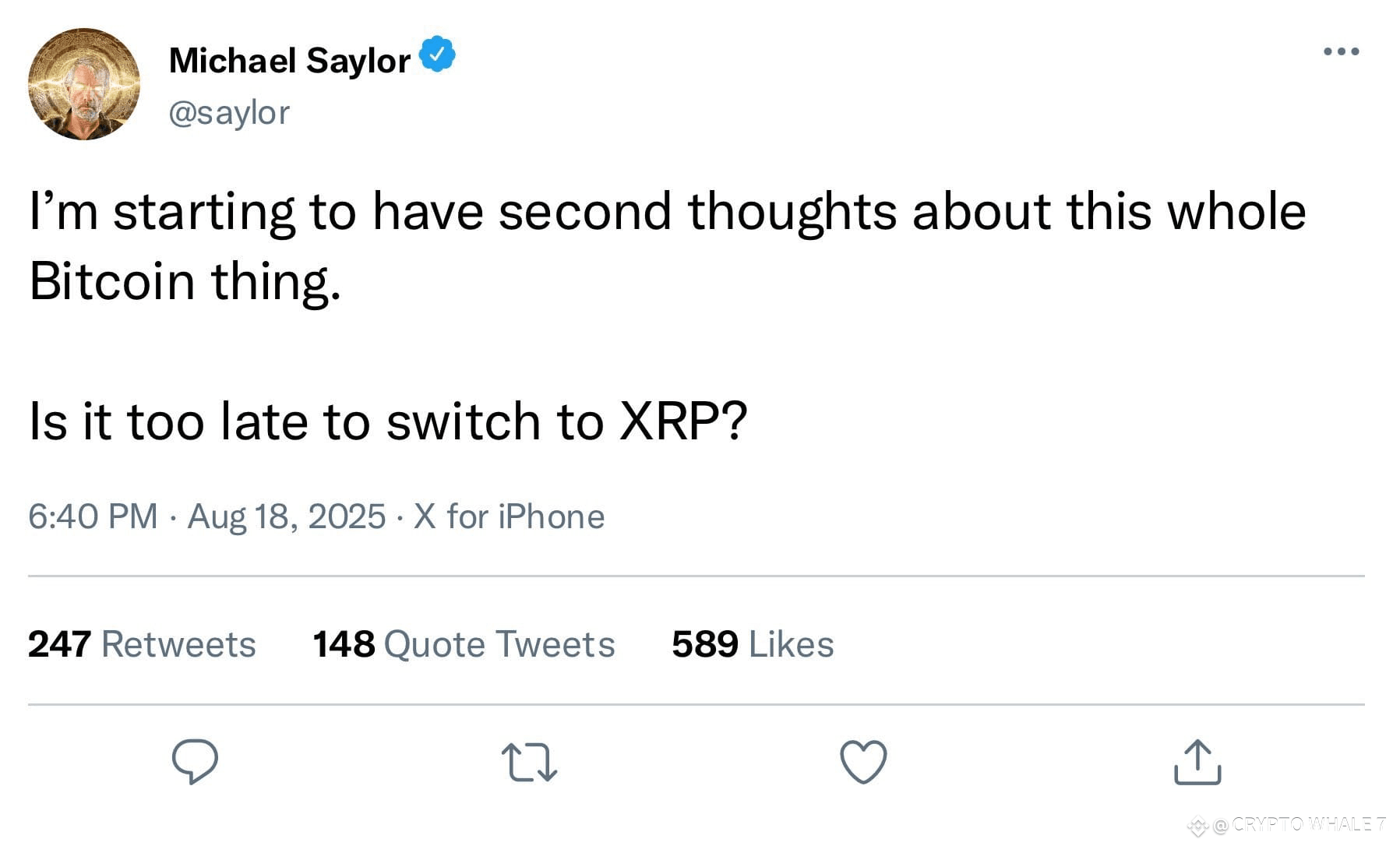Click the 589 Likes count
Viewport: 1393px width, 846px height.
click(x=752, y=644)
